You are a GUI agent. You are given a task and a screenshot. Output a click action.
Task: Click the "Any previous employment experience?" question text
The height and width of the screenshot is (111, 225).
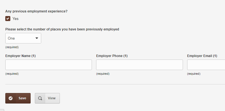[36, 11]
